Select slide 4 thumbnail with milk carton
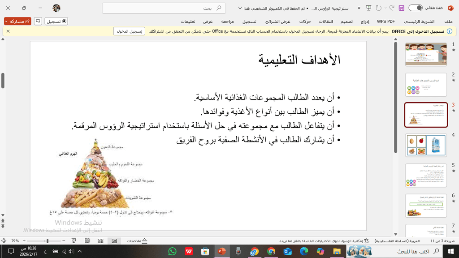This screenshot has width=459, height=258. [426, 145]
